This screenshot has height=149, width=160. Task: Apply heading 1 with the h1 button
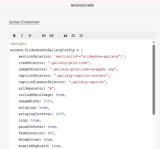click(x=44, y=36)
